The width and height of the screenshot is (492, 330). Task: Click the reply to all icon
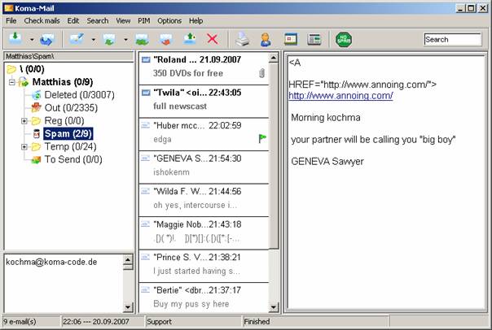coord(142,40)
